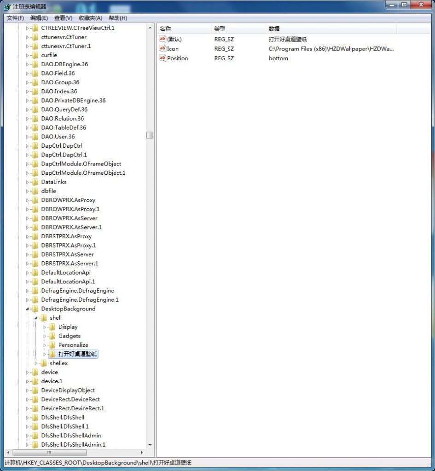Click the horizontal scrollbar thumb in tree

click(50, 453)
